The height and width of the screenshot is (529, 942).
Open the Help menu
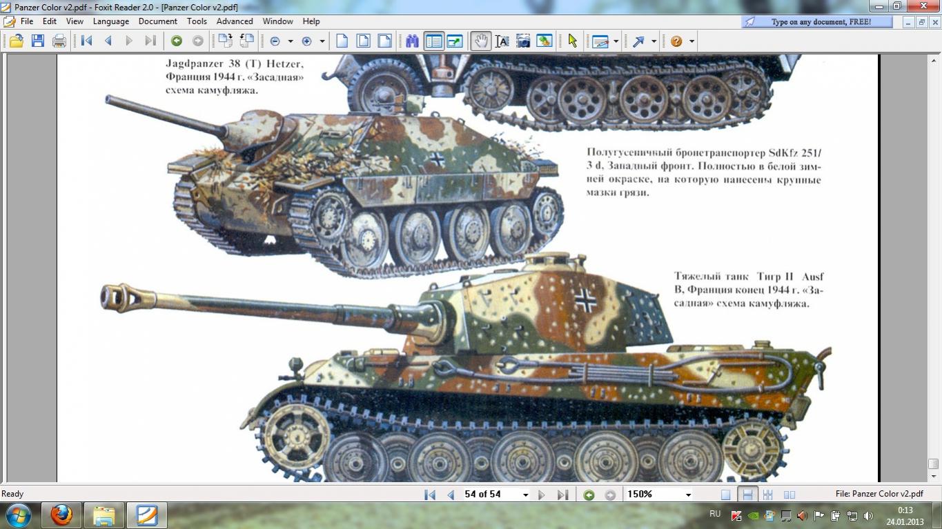[311, 21]
